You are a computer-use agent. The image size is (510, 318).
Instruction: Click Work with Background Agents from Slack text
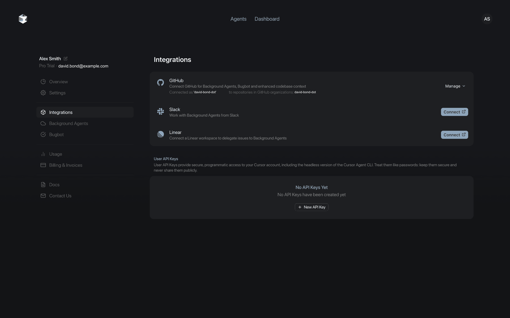[204, 115]
